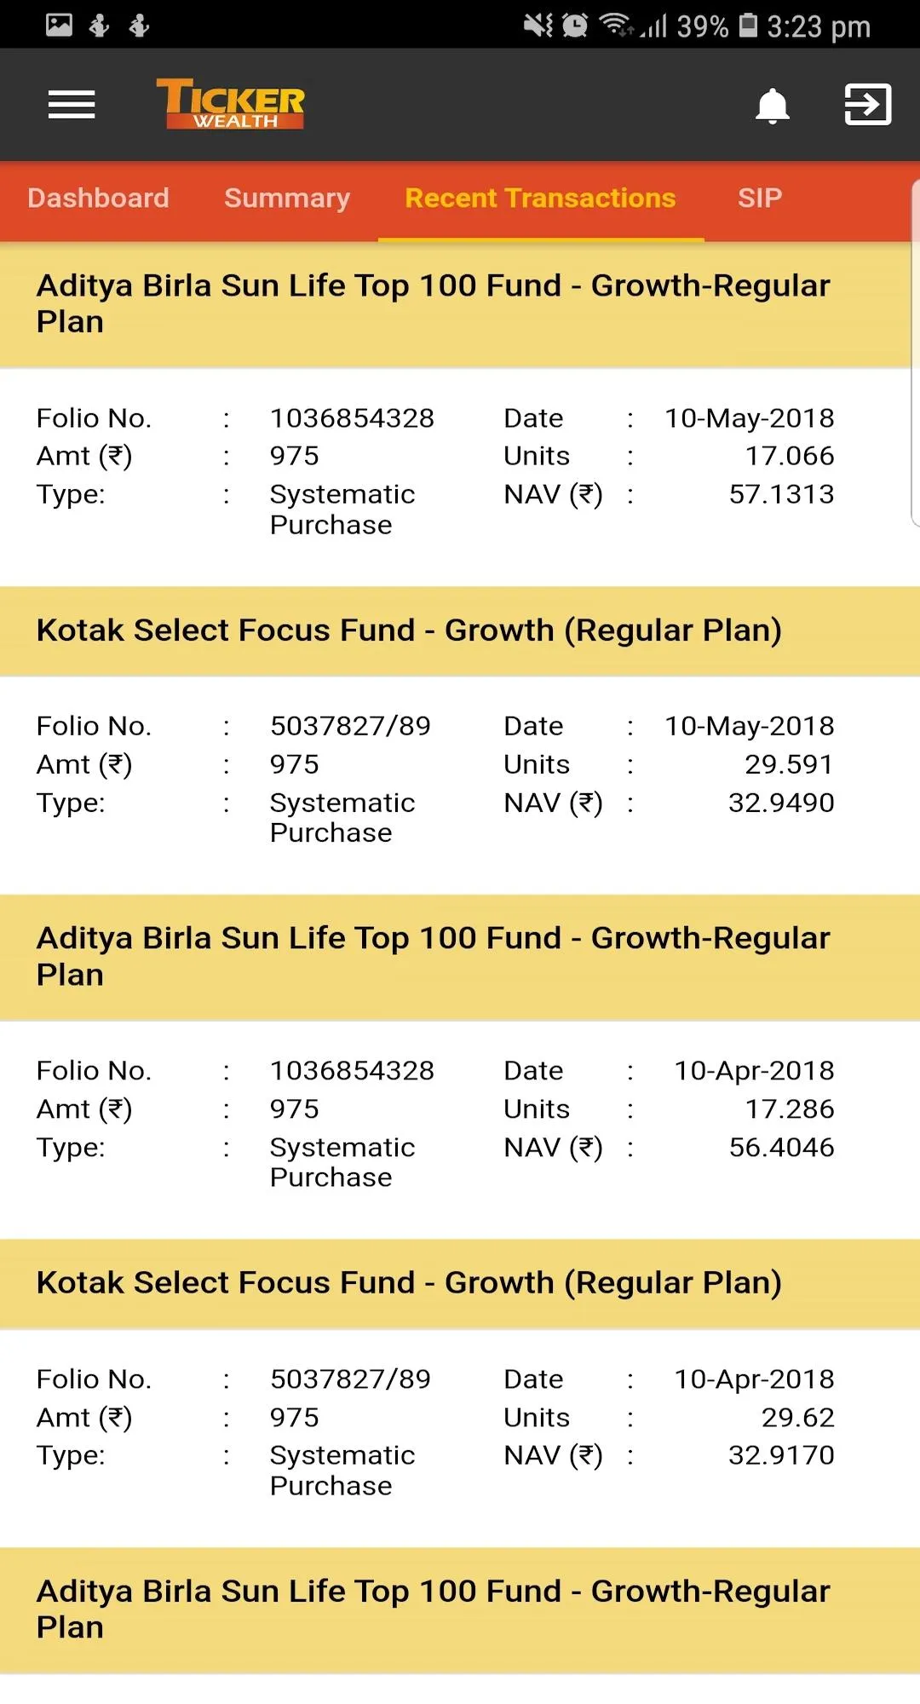Tap the logout exit icon

(867, 104)
